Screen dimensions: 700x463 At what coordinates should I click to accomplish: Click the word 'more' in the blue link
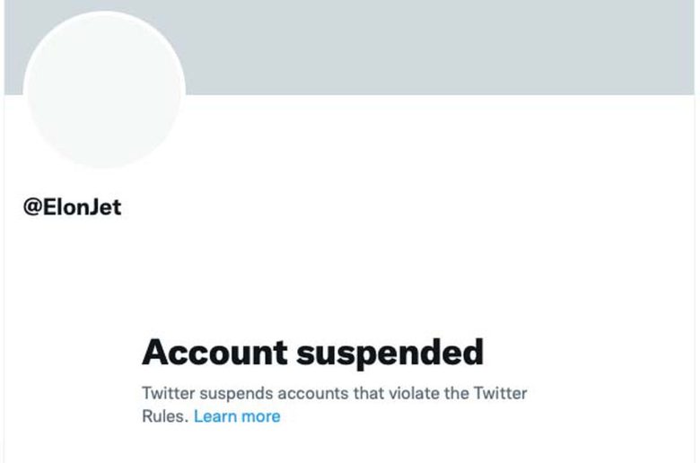[x=261, y=416]
